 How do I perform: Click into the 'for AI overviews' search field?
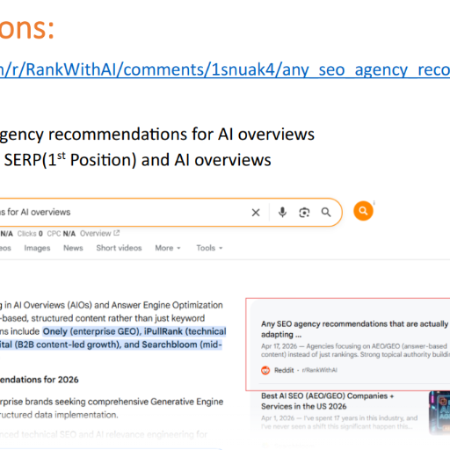pos(123,212)
